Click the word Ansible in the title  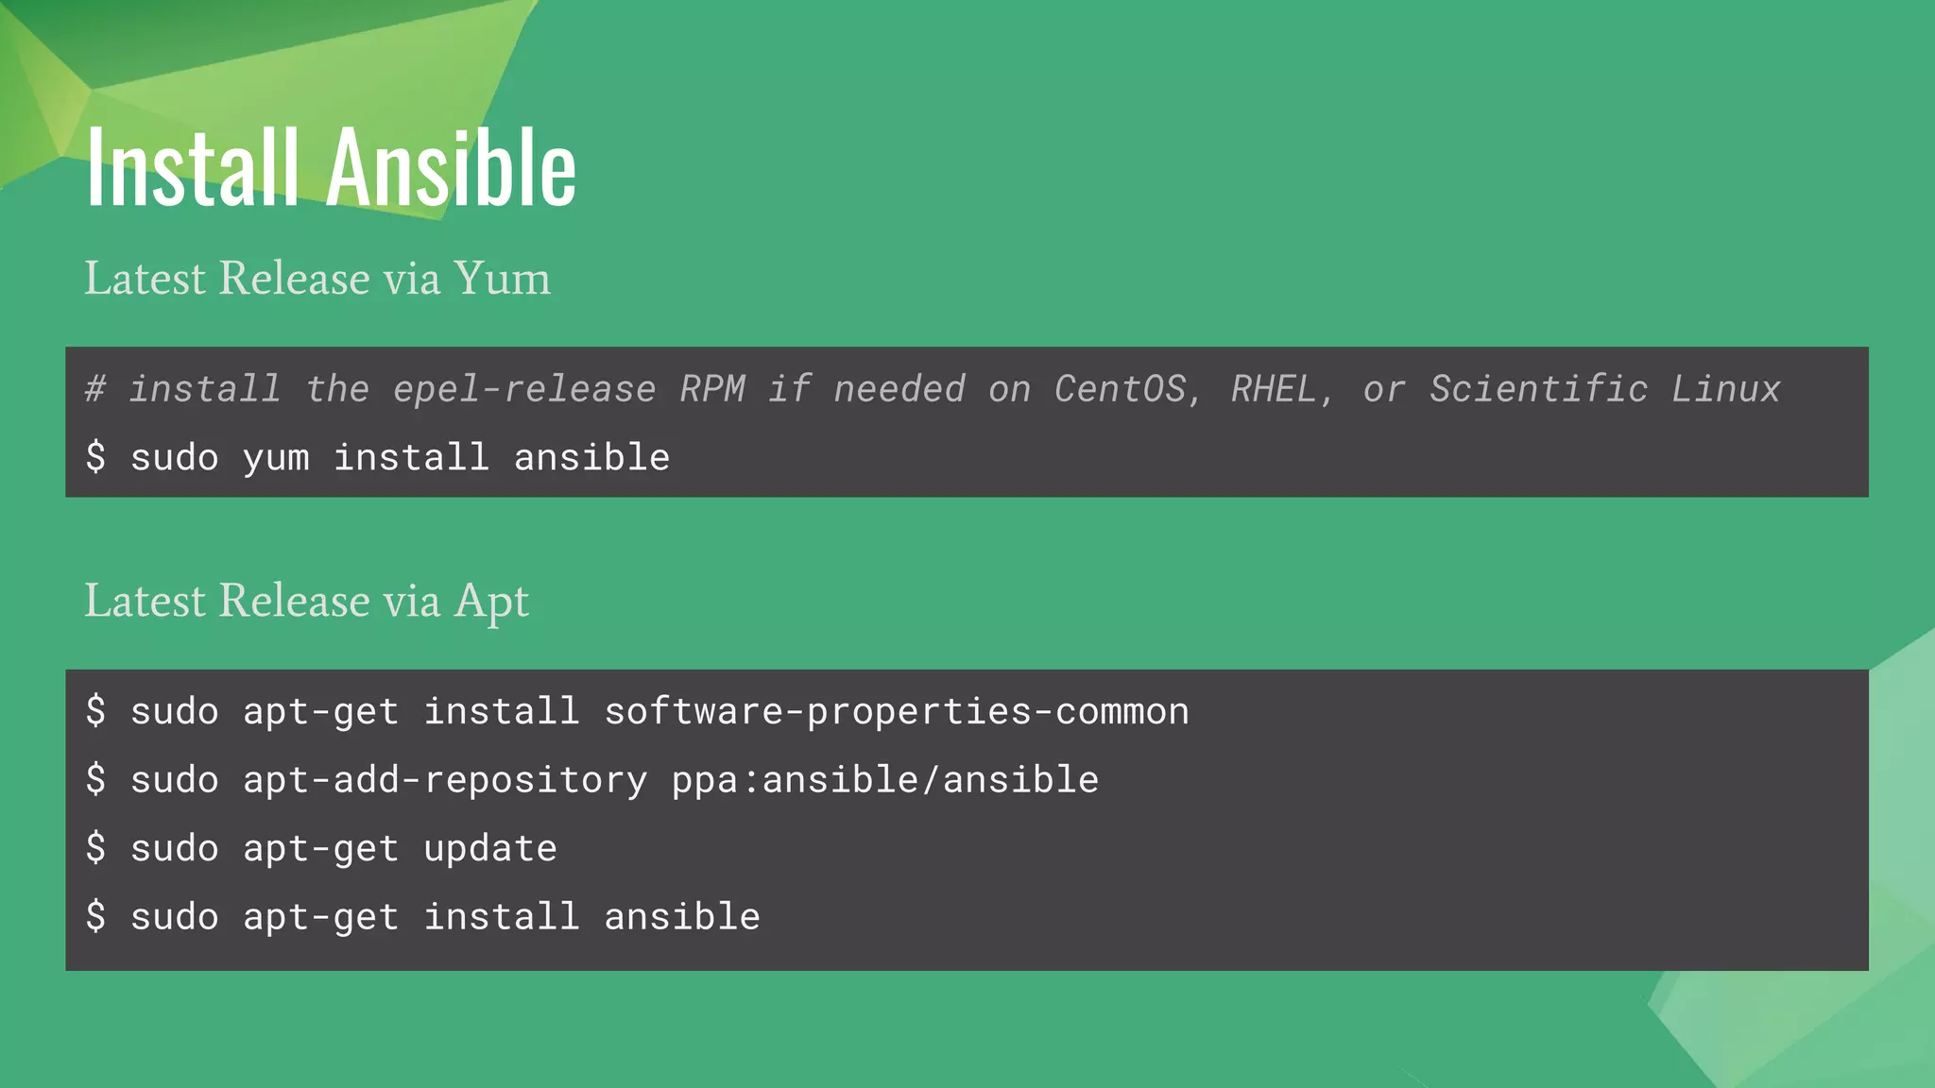click(452, 167)
